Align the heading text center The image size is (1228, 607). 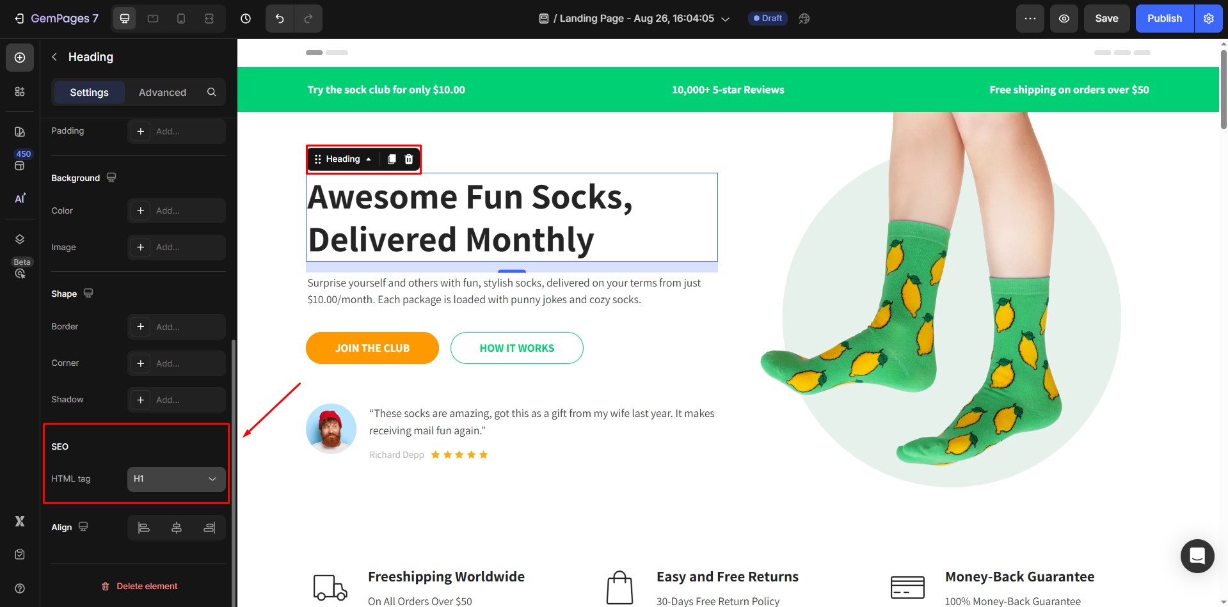(176, 527)
